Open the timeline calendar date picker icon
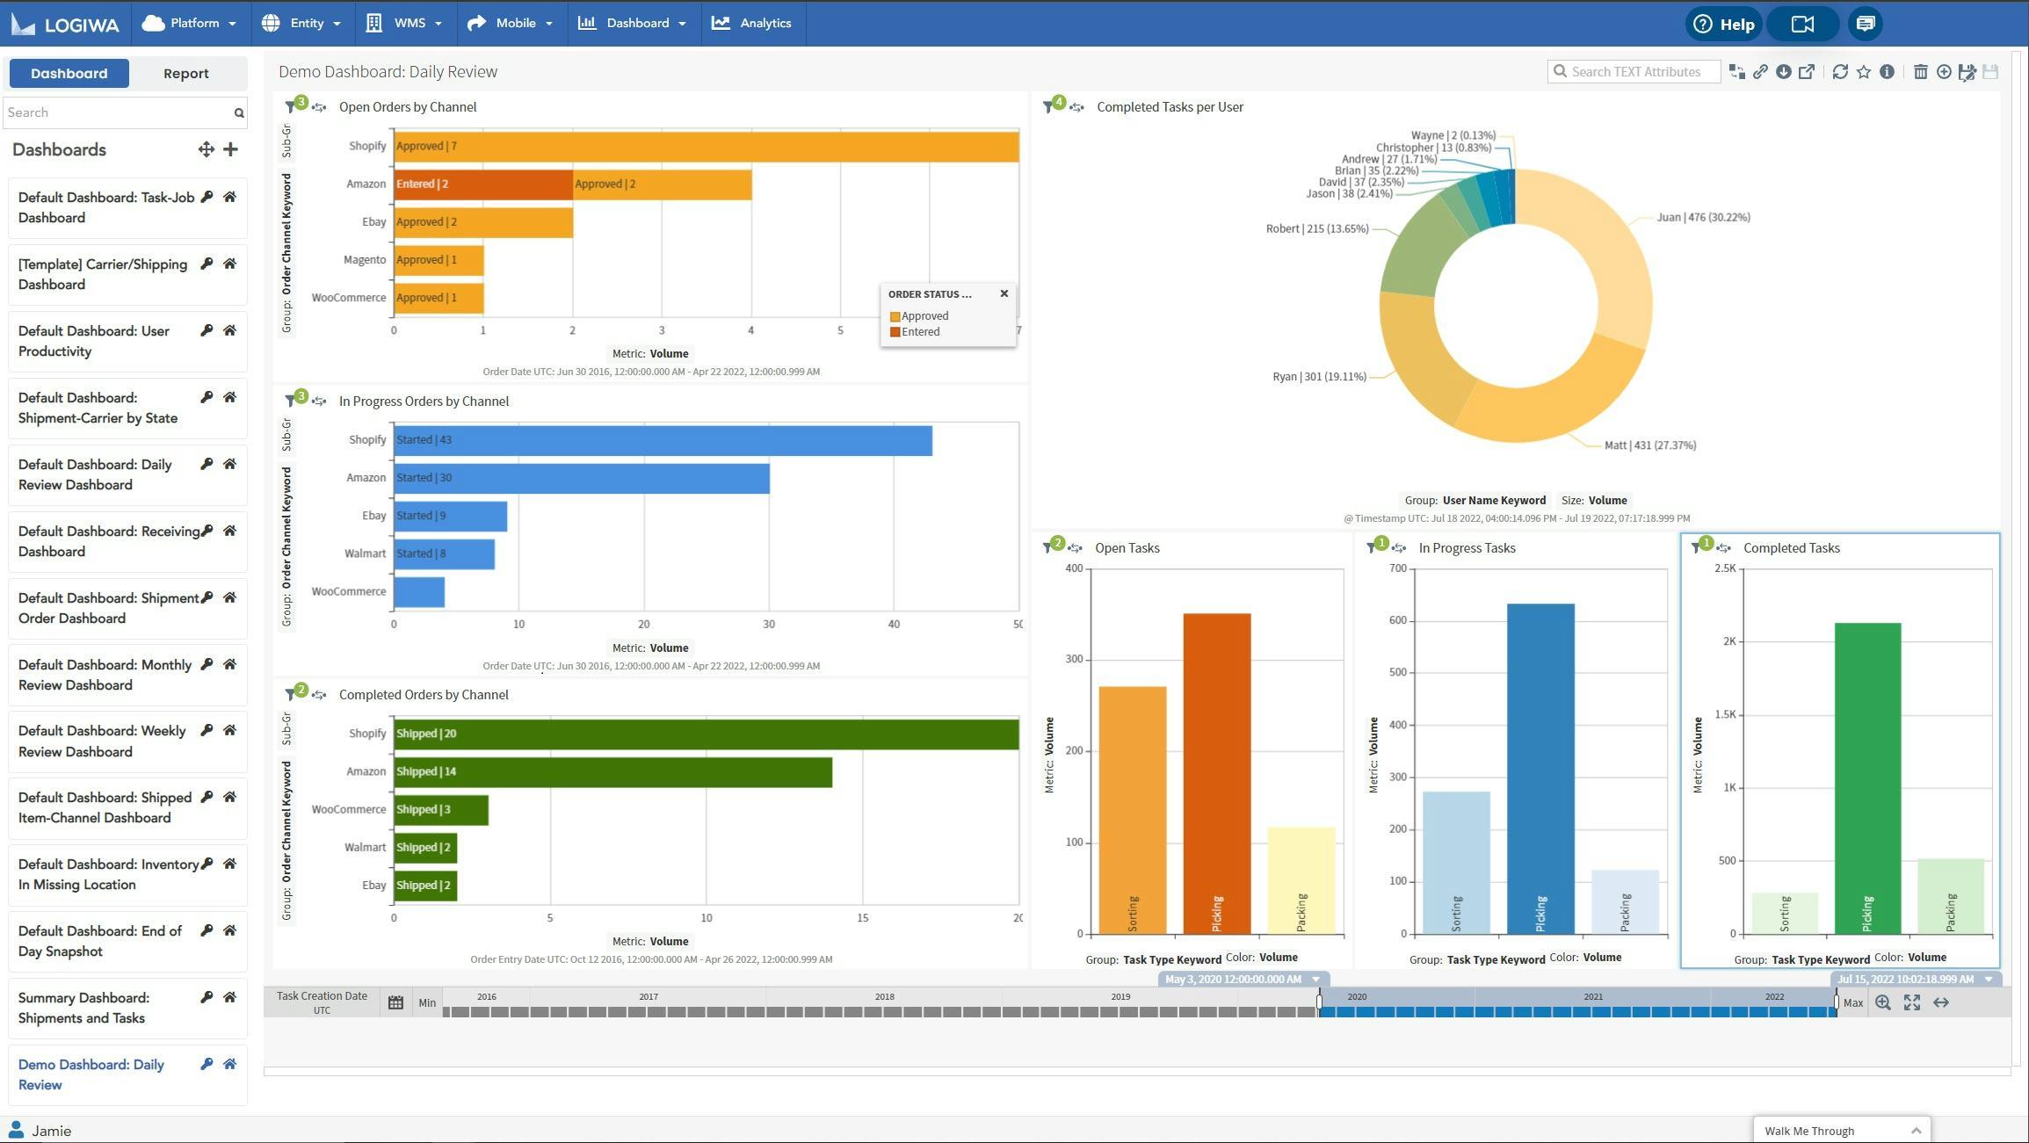 pyautogui.click(x=395, y=1002)
